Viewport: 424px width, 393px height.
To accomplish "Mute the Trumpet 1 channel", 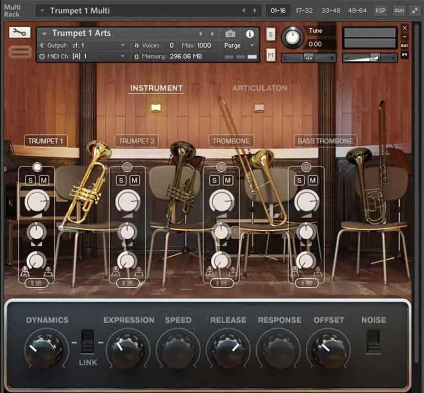I will point(44,180).
